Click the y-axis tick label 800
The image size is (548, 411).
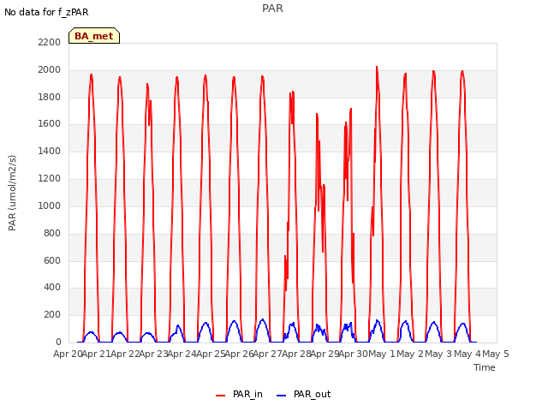(52, 233)
